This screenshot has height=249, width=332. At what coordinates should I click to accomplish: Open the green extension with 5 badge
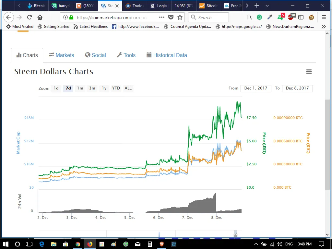click(x=281, y=17)
